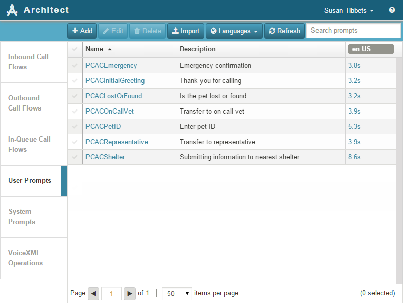
Task: Go to the next page arrow
Action: [130, 293]
